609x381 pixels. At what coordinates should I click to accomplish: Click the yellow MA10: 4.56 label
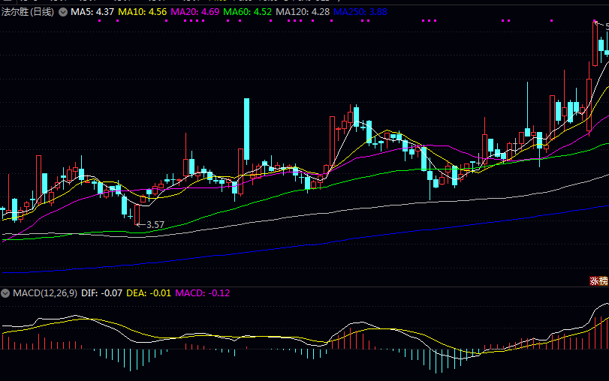click(x=142, y=12)
